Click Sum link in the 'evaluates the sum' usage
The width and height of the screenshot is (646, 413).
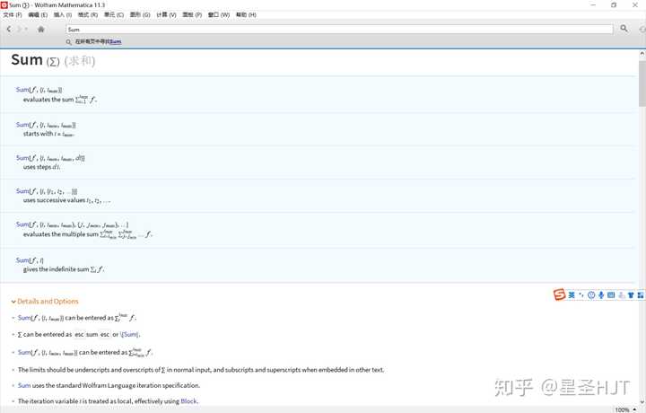(x=22, y=90)
